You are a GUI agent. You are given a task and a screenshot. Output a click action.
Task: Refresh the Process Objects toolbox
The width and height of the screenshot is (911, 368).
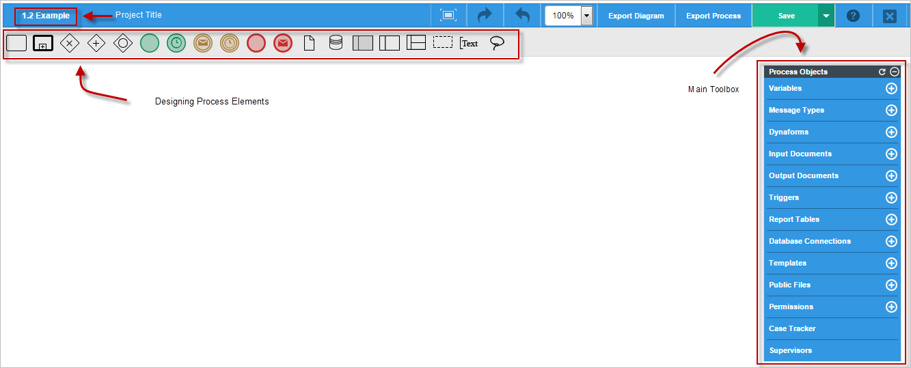click(x=882, y=72)
